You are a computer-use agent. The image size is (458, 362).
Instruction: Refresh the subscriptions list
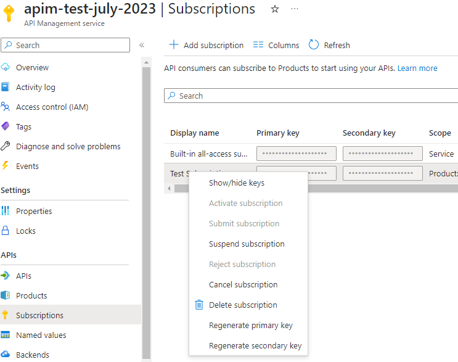(329, 45)
